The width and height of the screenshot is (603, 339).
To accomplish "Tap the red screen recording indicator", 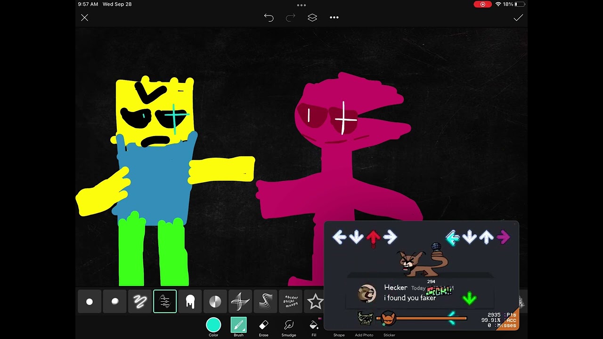I will pos(482,4).
